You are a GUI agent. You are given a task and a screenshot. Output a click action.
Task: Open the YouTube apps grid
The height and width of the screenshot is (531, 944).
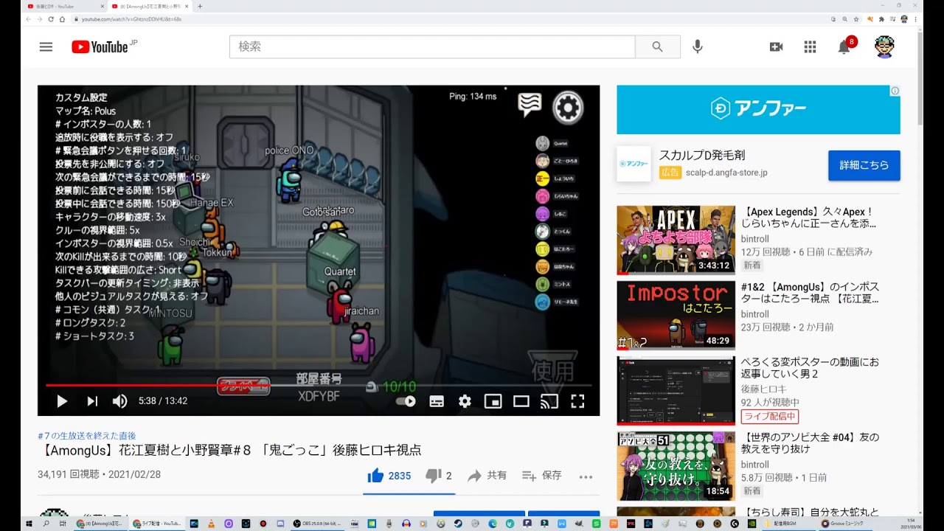pos(810,46)
